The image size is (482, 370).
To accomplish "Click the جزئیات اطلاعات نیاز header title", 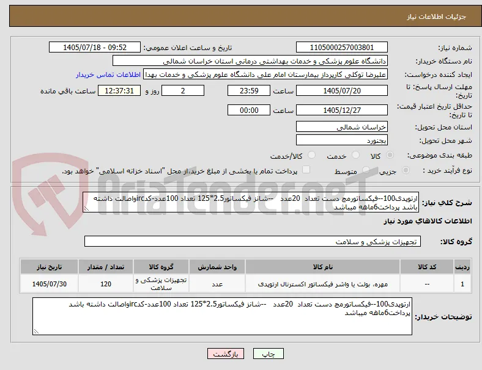I will [x=437, y=16].
